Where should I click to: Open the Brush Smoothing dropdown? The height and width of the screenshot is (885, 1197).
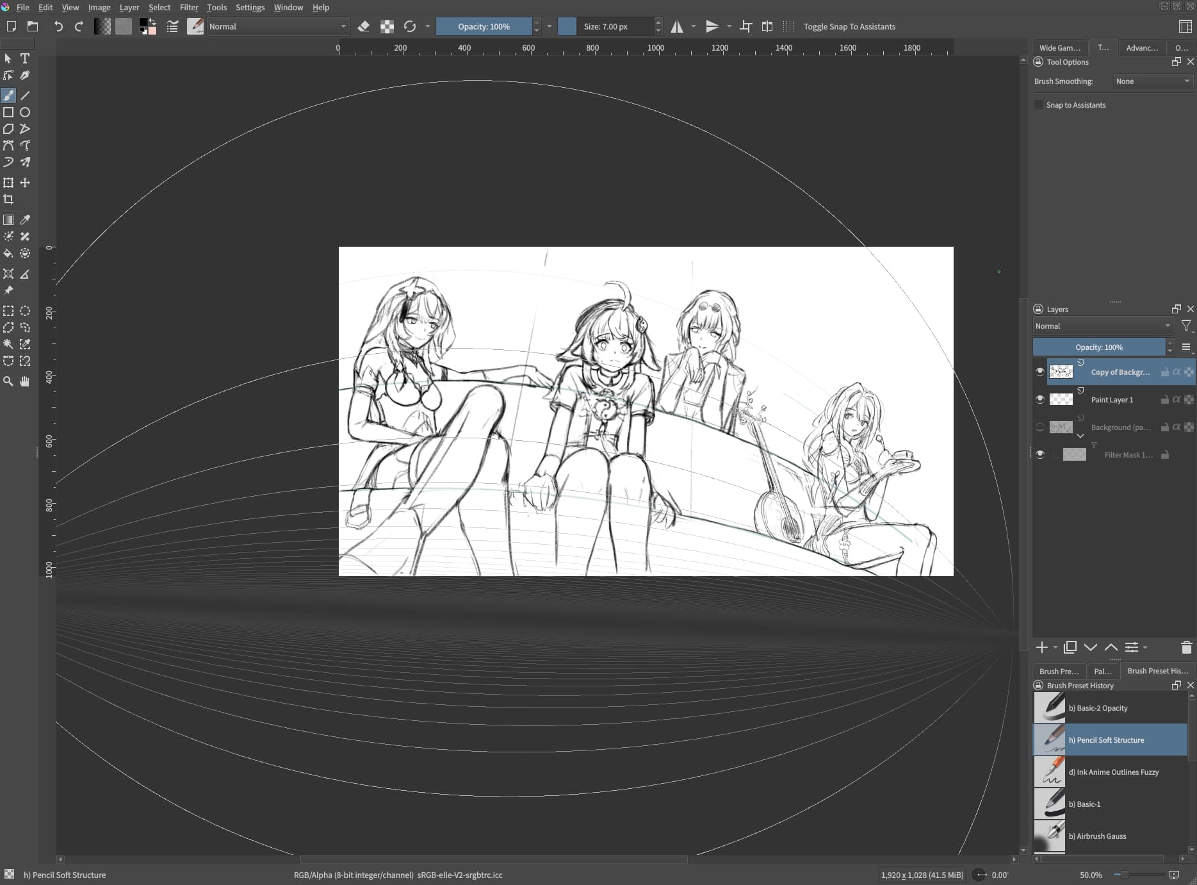(1152, 81)
